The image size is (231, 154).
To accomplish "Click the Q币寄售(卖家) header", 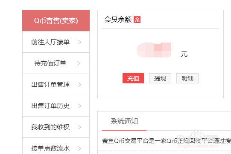I will (x=56, y=20).
